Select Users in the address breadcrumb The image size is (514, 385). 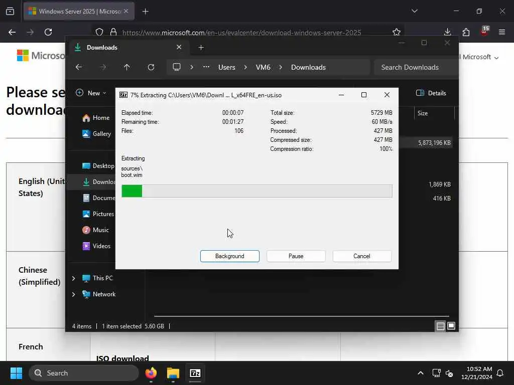[x=226, y=67]
